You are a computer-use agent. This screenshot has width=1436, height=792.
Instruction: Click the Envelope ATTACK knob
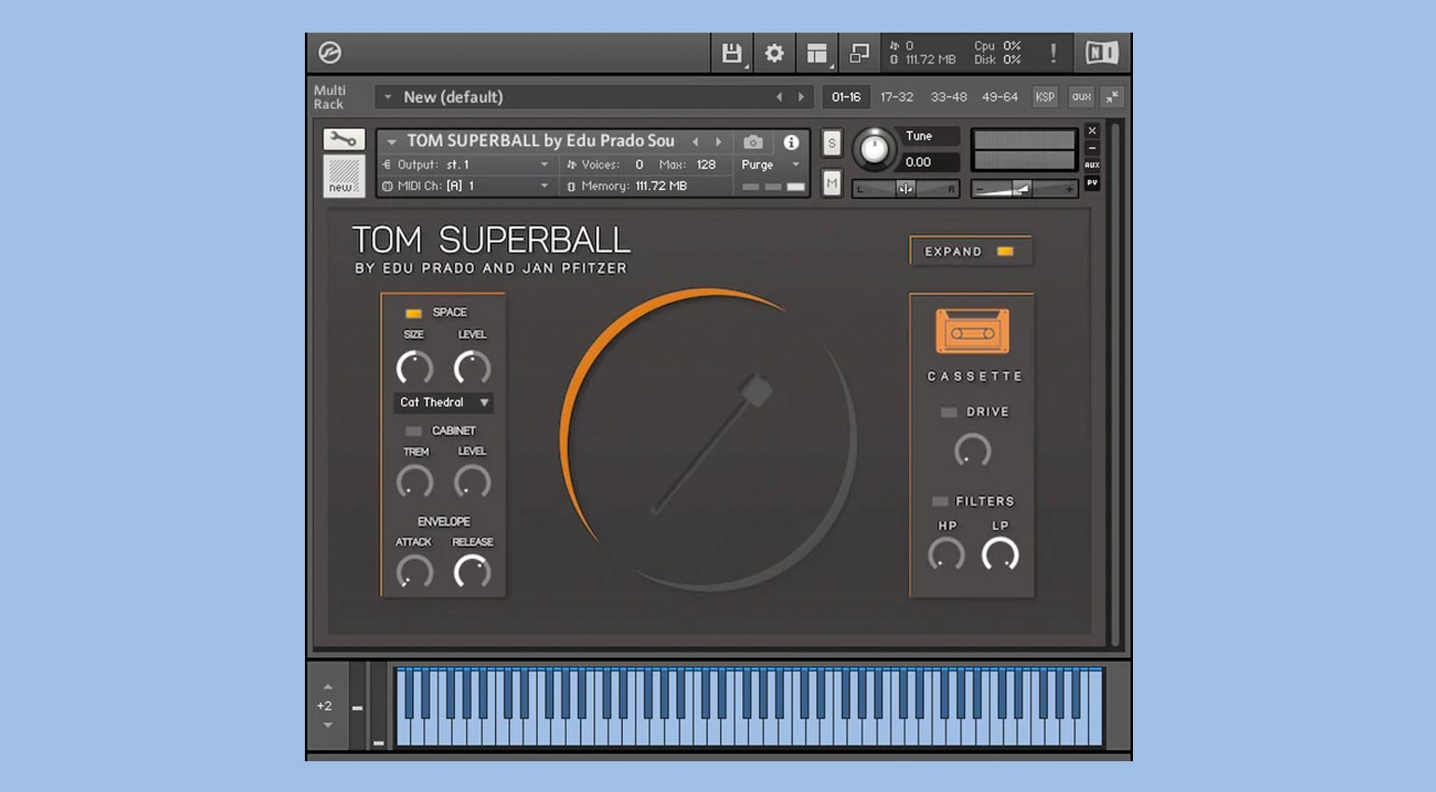tap(414, 572)
